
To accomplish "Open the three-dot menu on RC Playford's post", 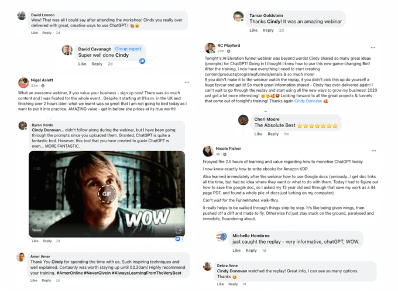I will (373, 48).
